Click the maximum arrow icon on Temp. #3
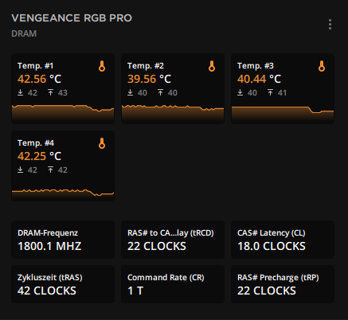348x320 pixels. pos(270,92)
